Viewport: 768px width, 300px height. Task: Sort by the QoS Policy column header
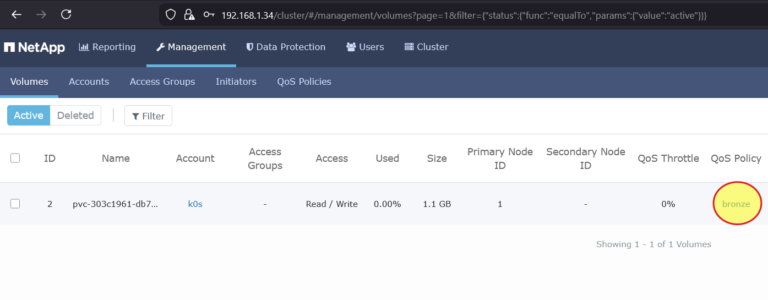point(736,159)
